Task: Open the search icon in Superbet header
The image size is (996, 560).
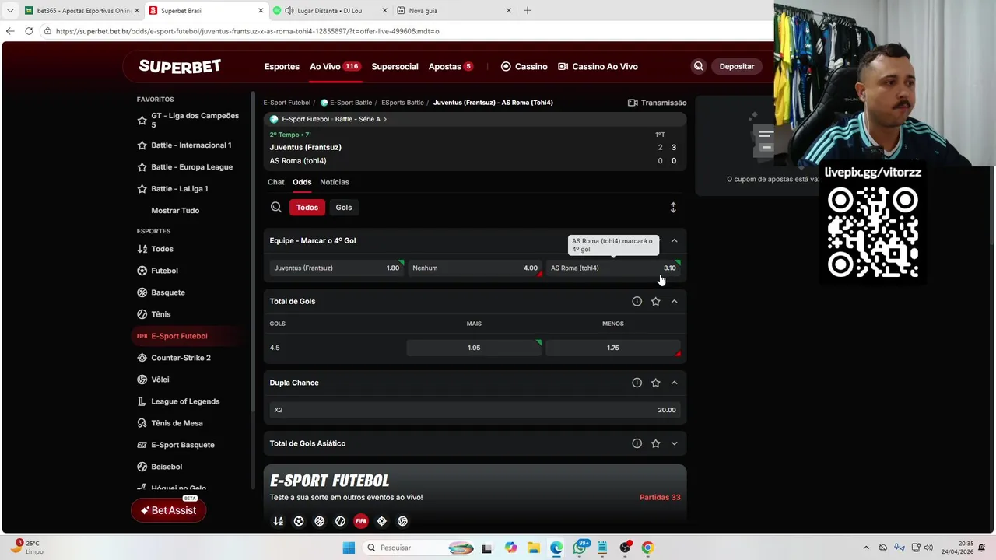Action: (698, 66)
